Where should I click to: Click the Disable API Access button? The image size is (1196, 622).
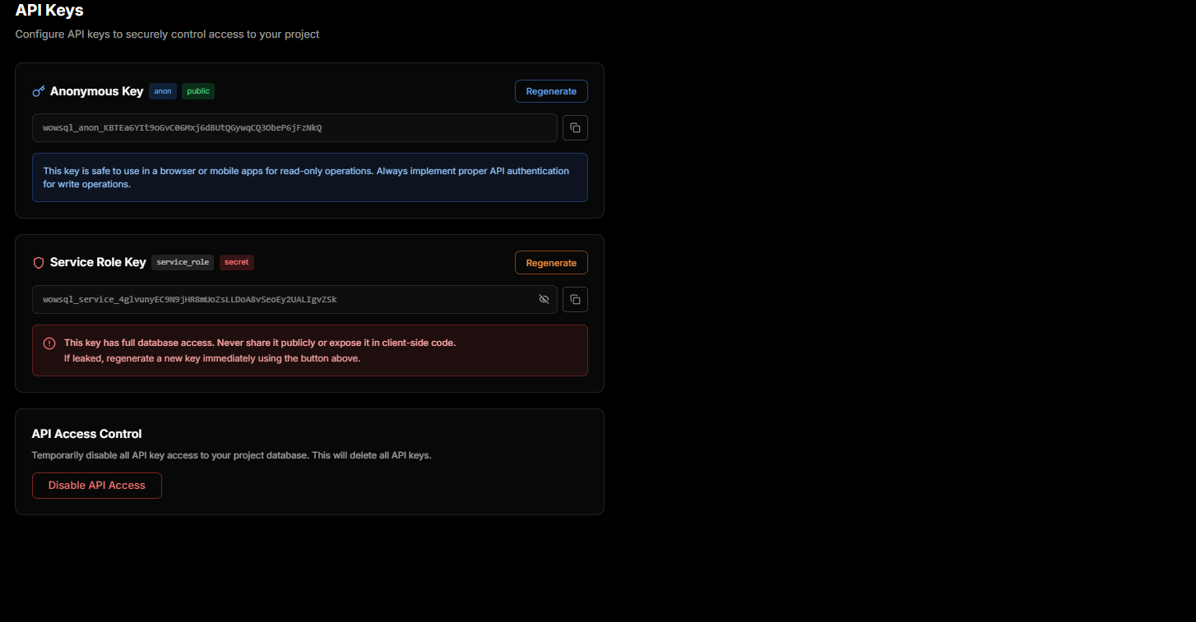[96, 485]
